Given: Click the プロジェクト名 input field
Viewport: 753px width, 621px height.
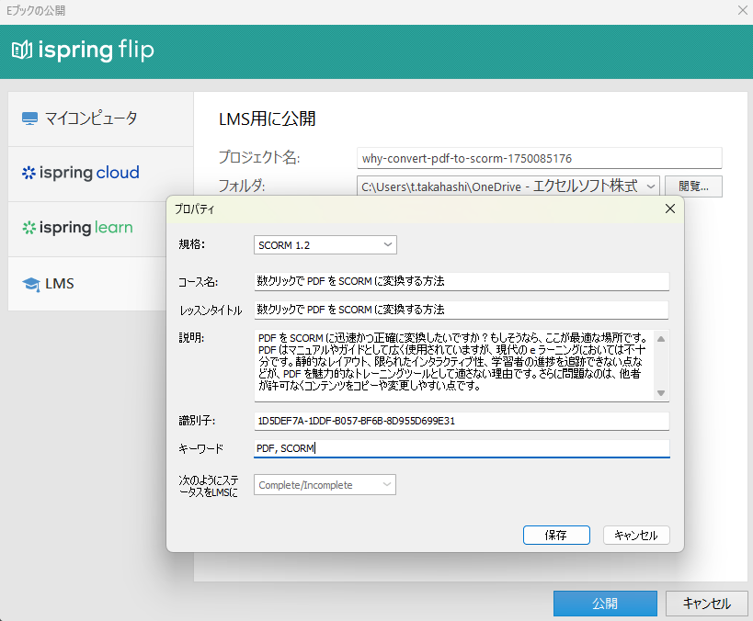Looking at the screenshot, I should click(x=540, y=158).
